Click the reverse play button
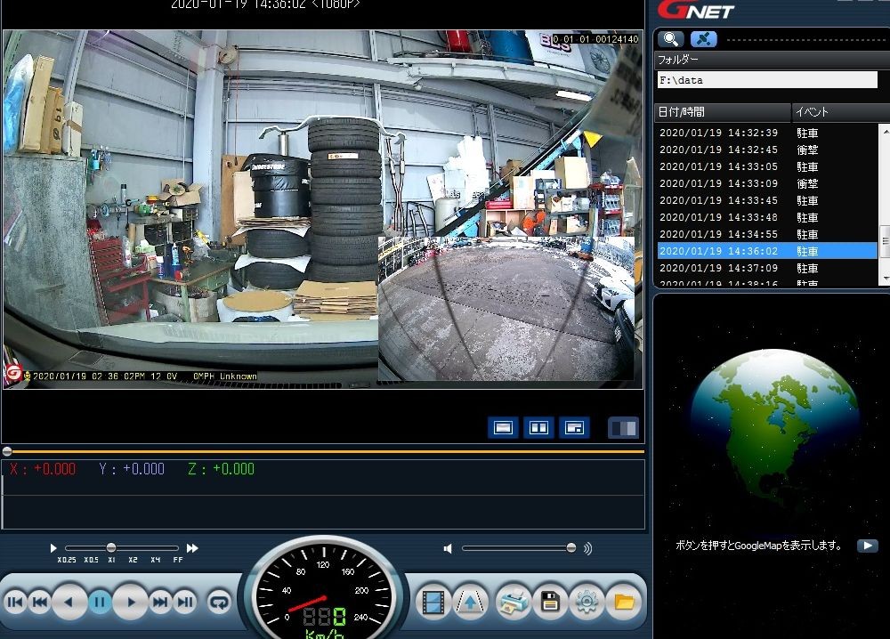This screenshot has width=890, height=639. click(69, 602)
